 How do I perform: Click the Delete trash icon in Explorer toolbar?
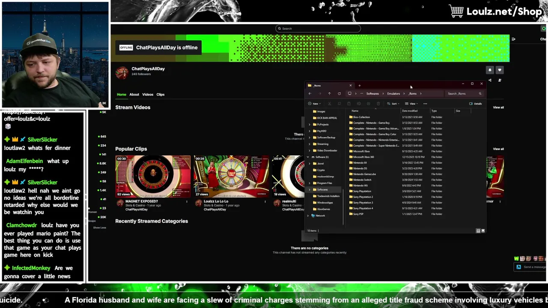[x=378, y=104]
